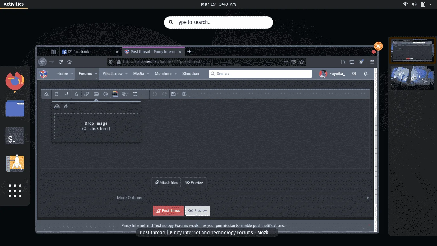The width and height of the screenshot is (437, 246).
Task: Click the Attach files button
Action: click(x=166, y=183)
